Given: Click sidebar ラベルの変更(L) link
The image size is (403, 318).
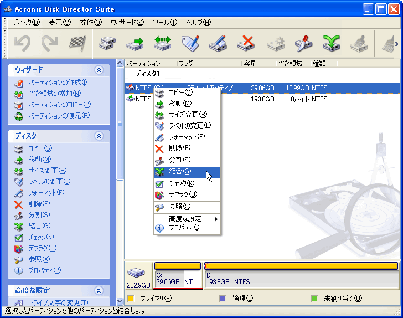Looking at the screenshot, I should (x=49, y=182).
